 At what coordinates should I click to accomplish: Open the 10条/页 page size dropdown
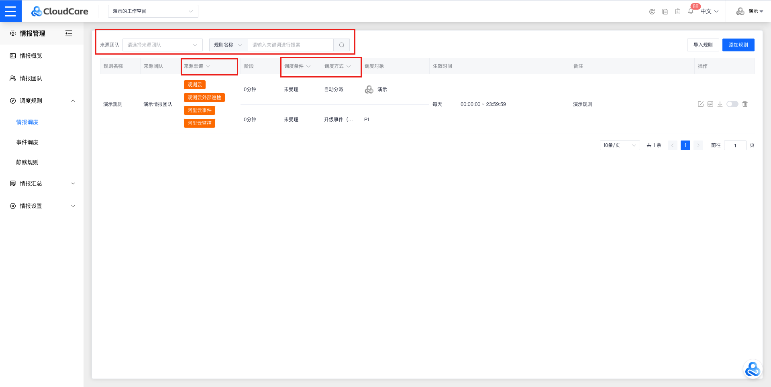tap(619, 145)
